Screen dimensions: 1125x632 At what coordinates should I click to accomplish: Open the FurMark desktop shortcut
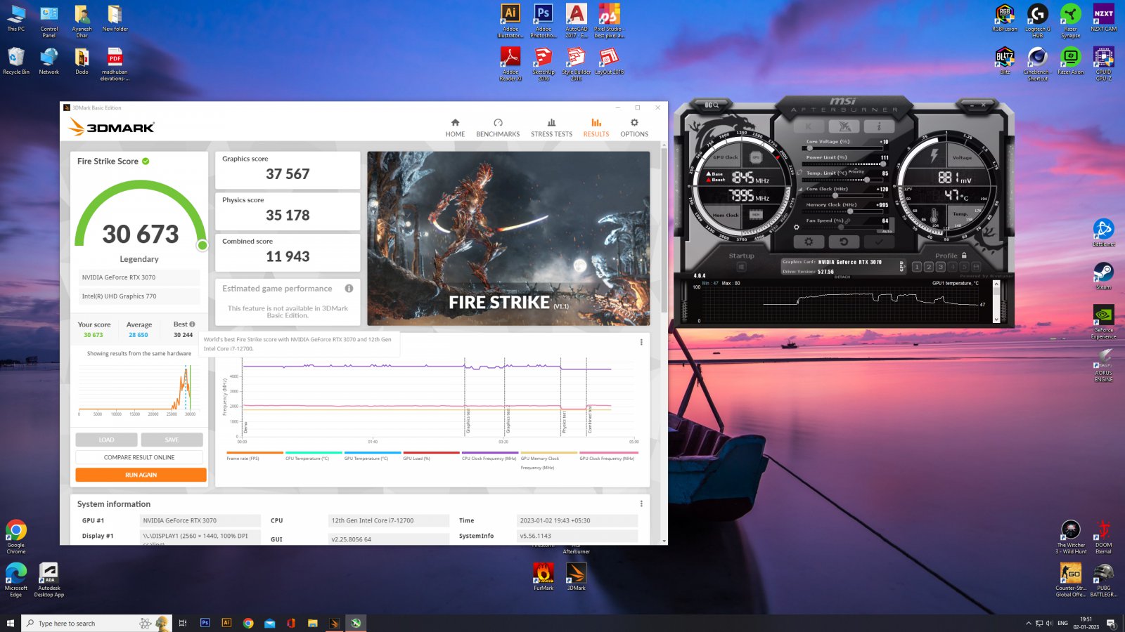pos(543,577)
